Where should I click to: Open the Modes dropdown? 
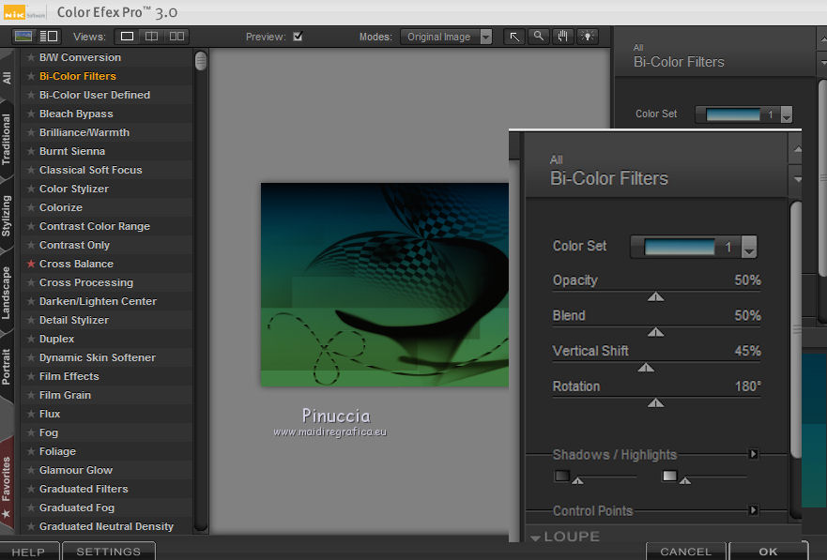tap(447, 37)
